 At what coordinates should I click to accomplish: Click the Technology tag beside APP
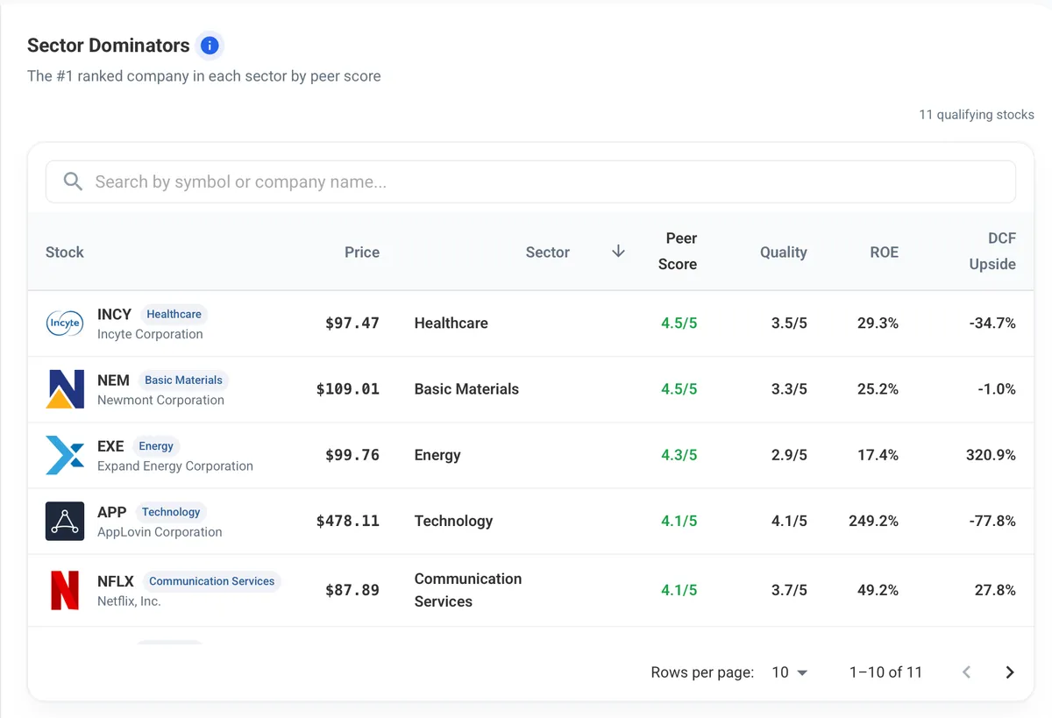coord(171,512)
